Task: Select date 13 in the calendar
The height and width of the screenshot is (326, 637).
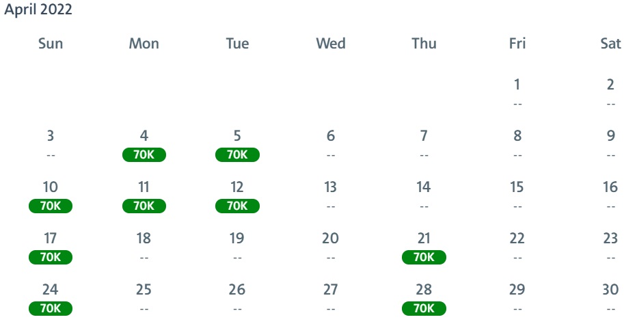Action: click(x=330, y=187)
